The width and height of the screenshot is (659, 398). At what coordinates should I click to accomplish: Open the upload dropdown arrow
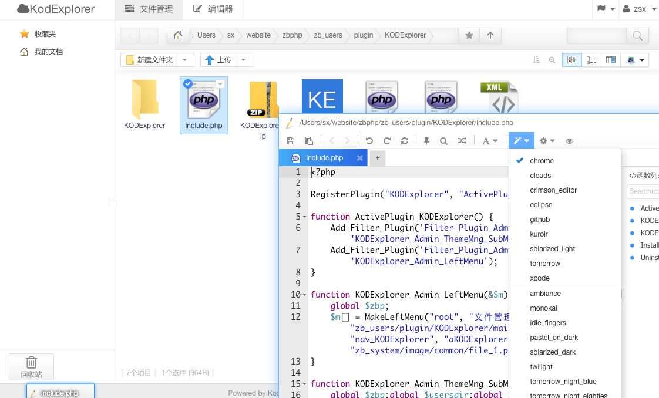[x=243, y=60]
